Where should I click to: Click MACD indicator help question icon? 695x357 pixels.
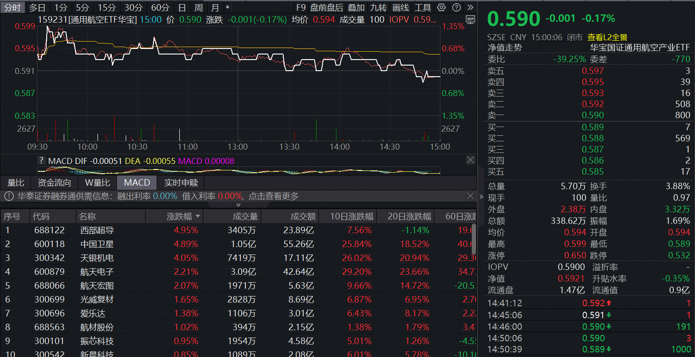42,161
